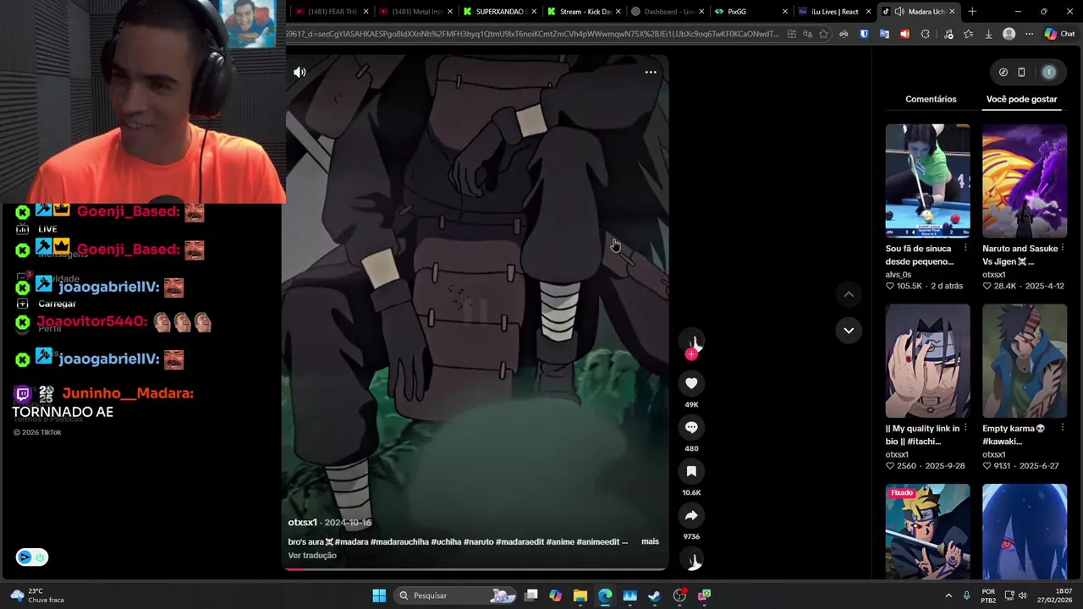
Task: Open the pinned Fixado Boruto thumbnail
Action: coord(927,531)
